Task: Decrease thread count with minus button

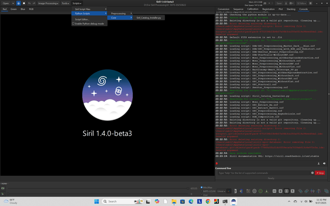Action: (269, 3)
